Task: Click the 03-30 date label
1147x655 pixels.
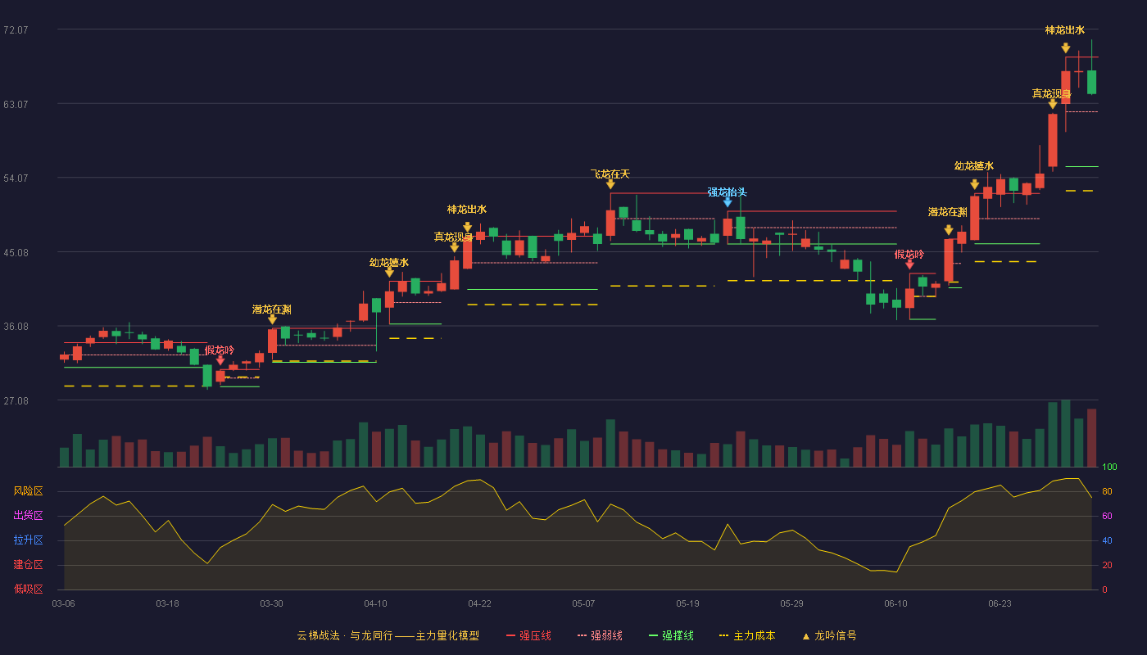Action: (x=272, y=603)
